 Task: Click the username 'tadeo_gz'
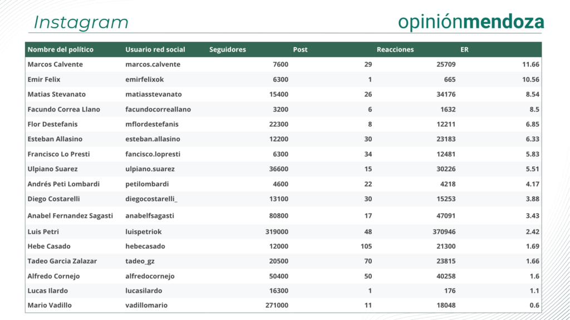point(140,261)
